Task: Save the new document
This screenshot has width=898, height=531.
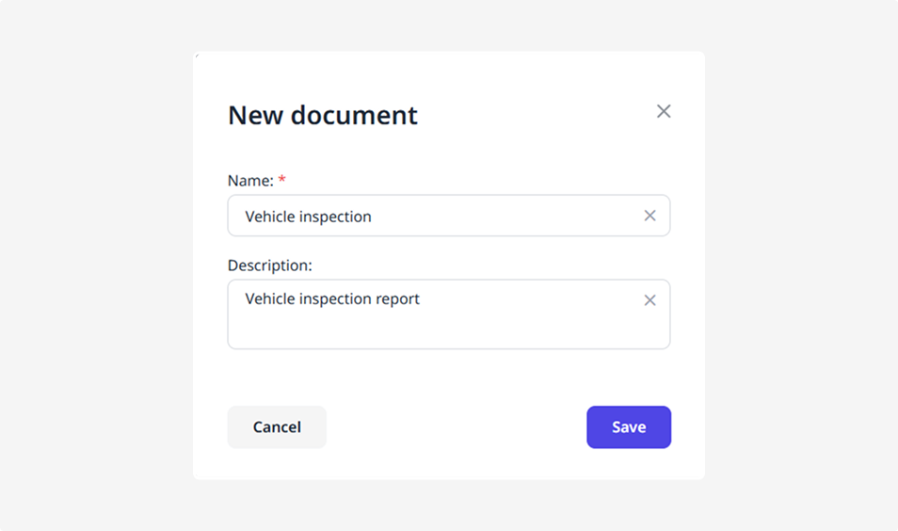Action: click(x=628, y=427)
